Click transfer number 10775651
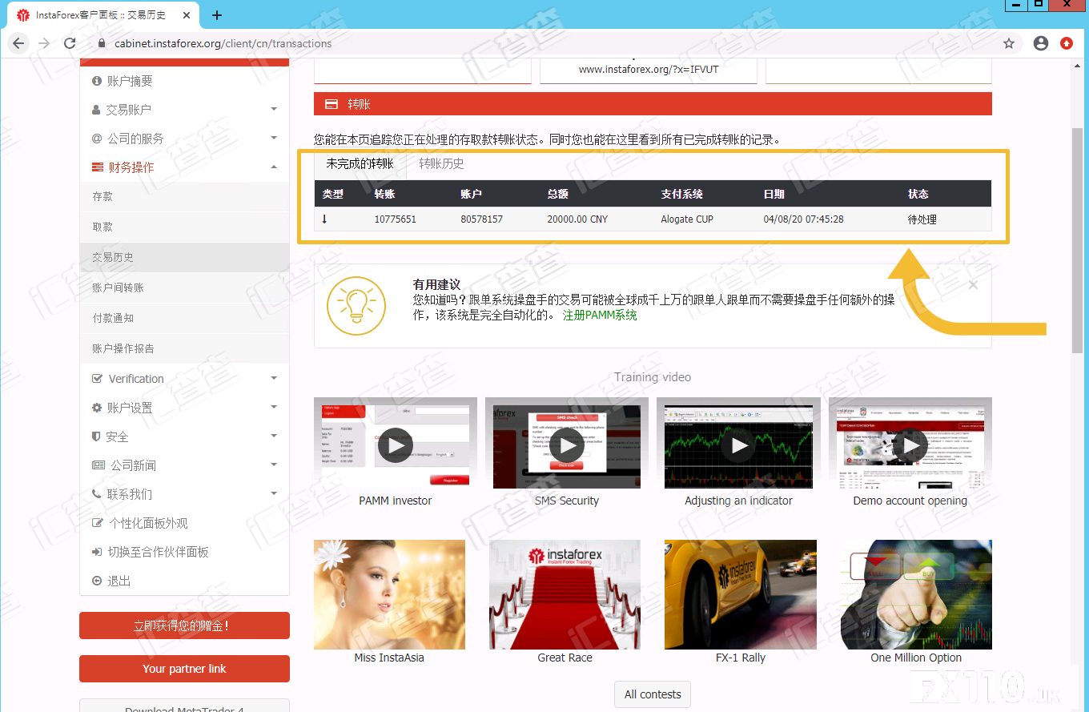 pos(396,219)
